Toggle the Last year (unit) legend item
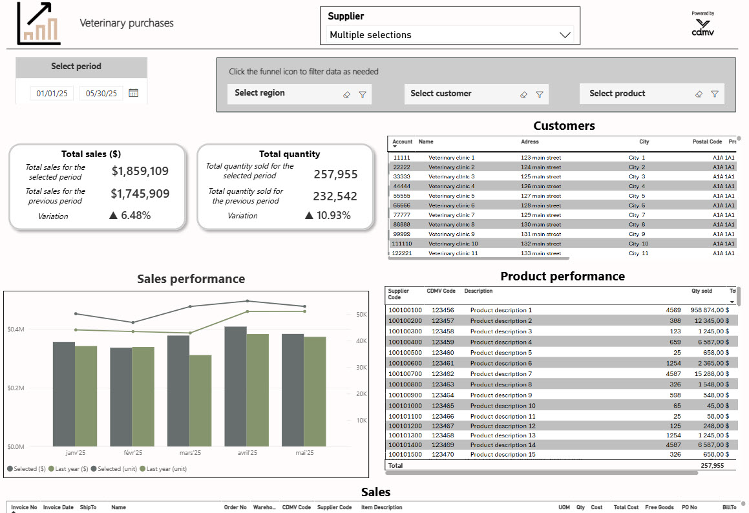Viewport: 749px width, 513px height. click(164, 469)
